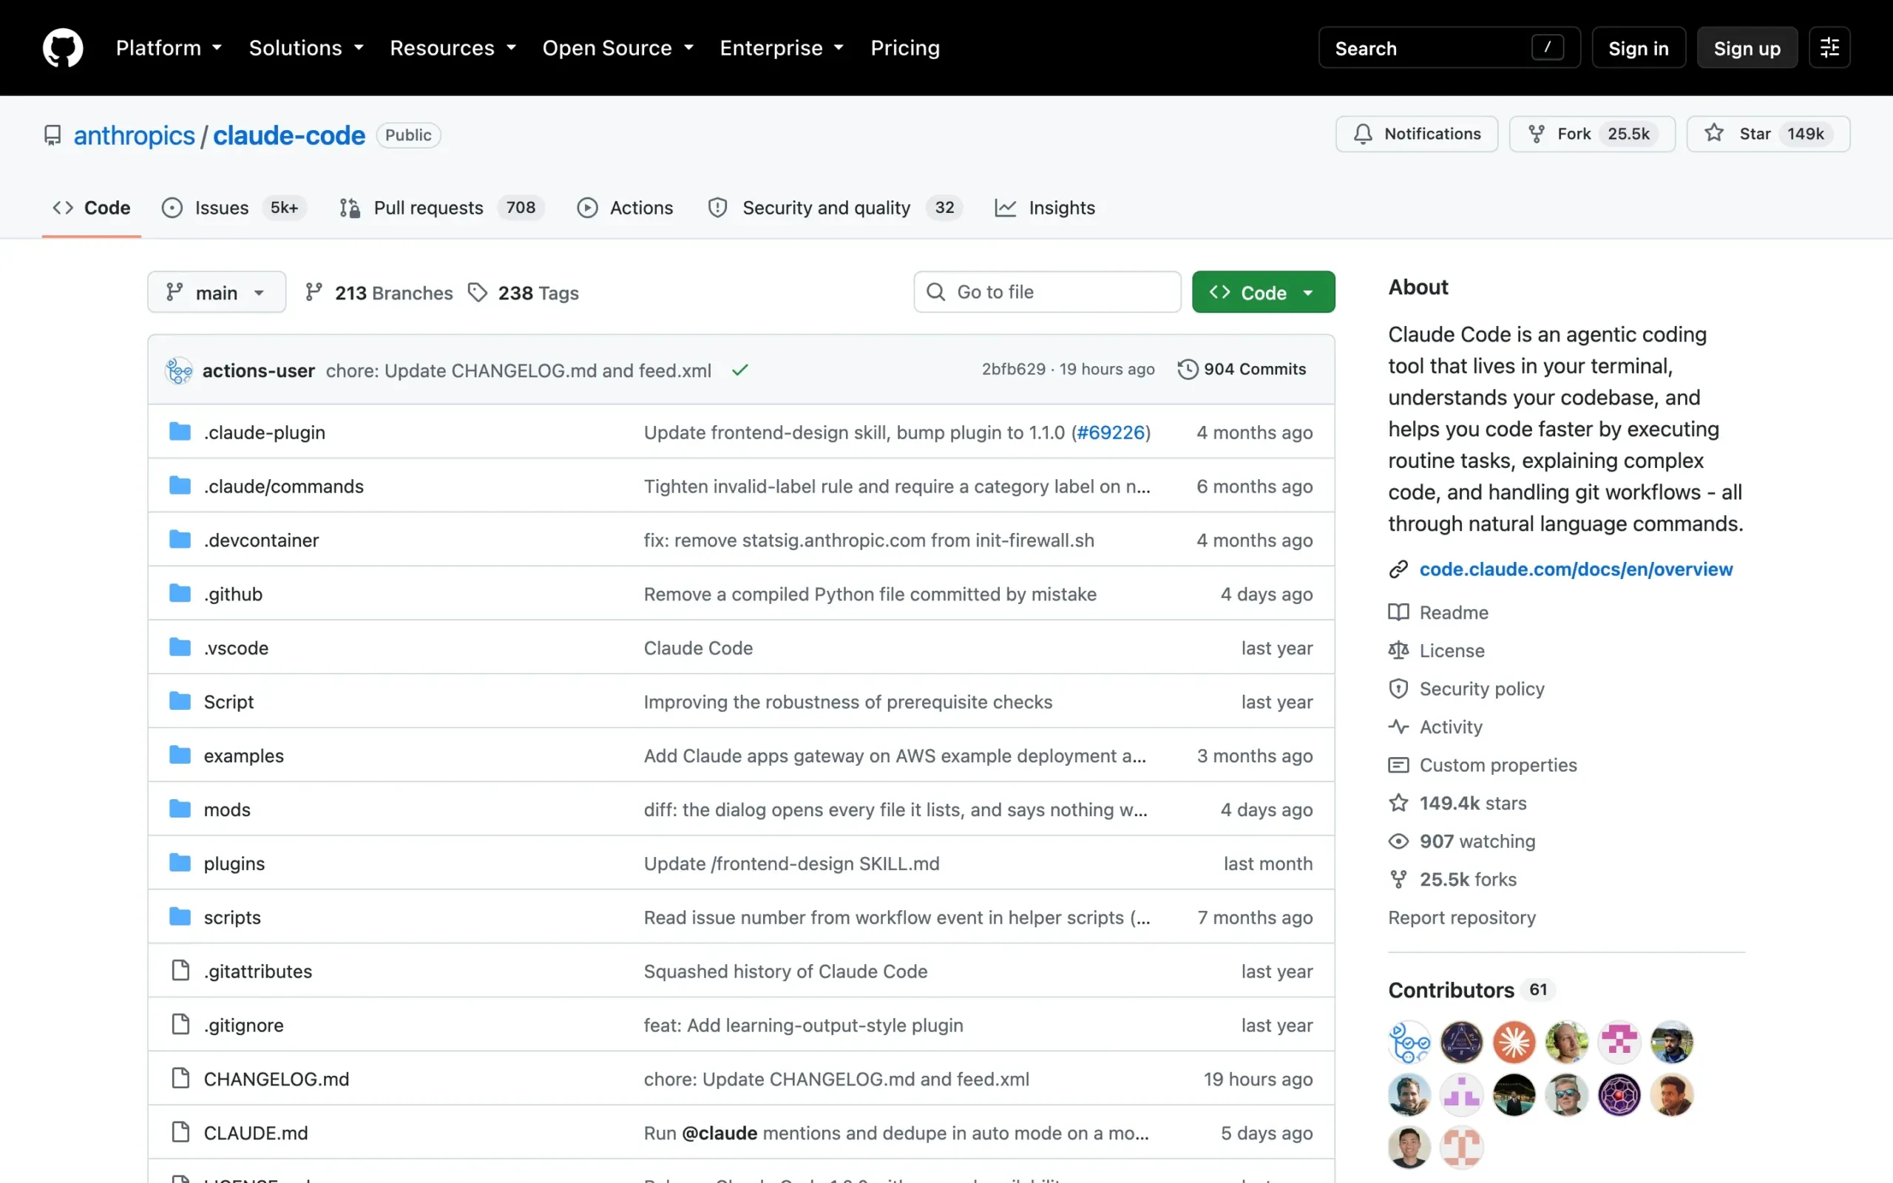Open the anthropics owner link
The image size is (1893, 1183).
tap(134, 135)
